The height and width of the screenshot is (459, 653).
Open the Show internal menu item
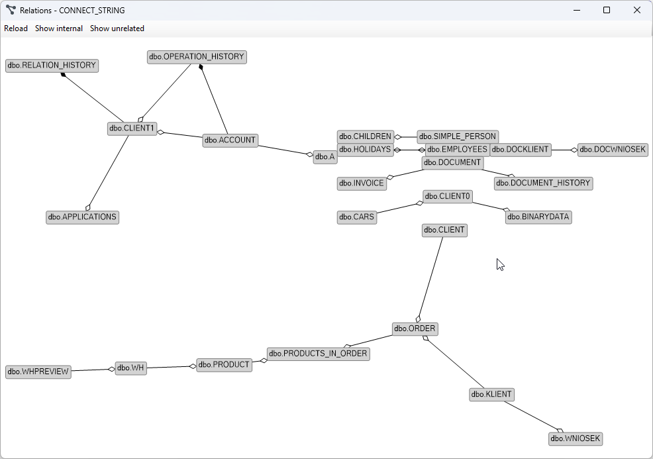[59, 28]
